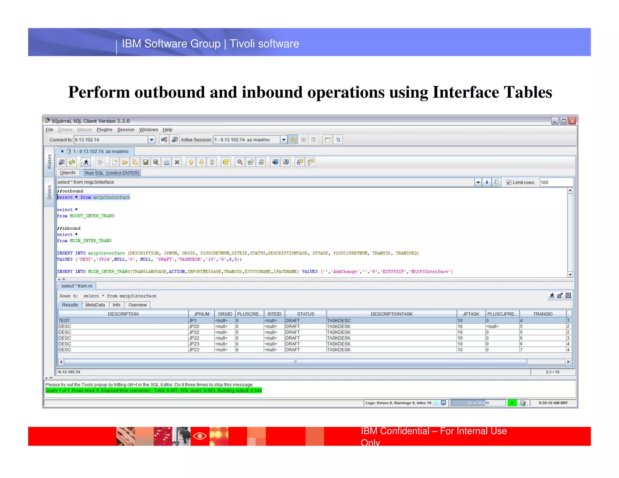619x478 pixels.
Task: Click the 'select * from mxjp3interface' history field
Action: click(265, 182)
